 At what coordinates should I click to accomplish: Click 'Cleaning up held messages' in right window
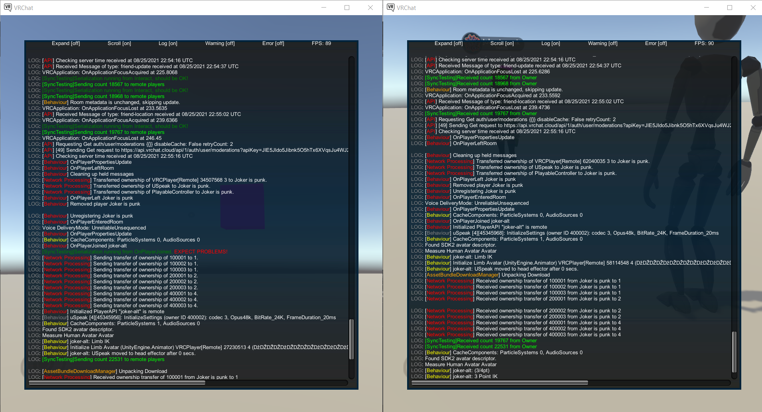[x=464, y=155]
